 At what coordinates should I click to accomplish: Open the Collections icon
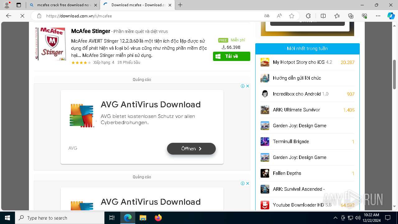[x=351, y=16]
